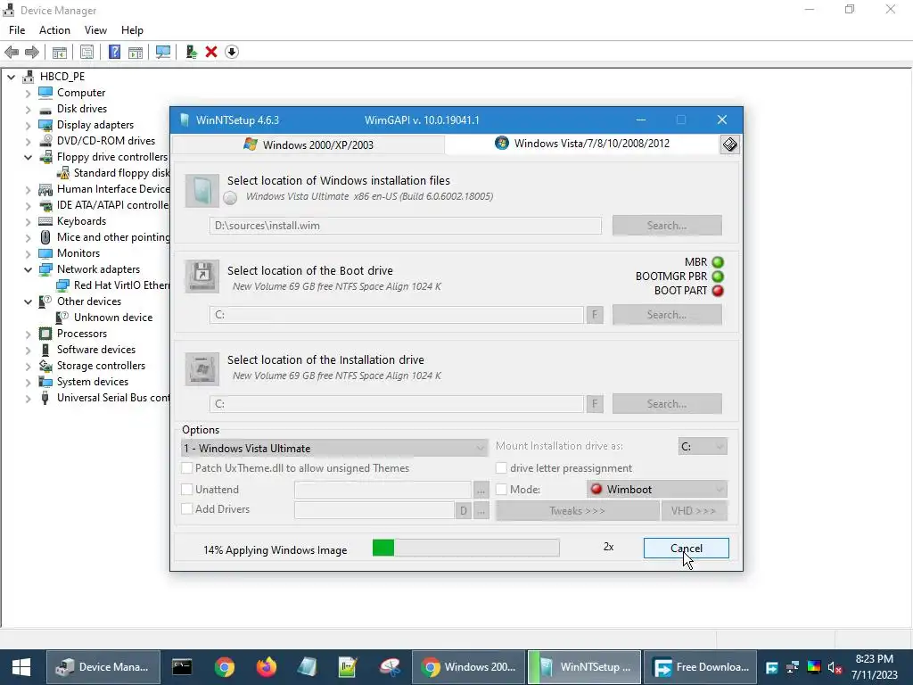The height and width of the screenshot is (685, 913).
Task: Open Command Prompt from the taskbar
Action: pyautogui.click(x=182, y=667)
